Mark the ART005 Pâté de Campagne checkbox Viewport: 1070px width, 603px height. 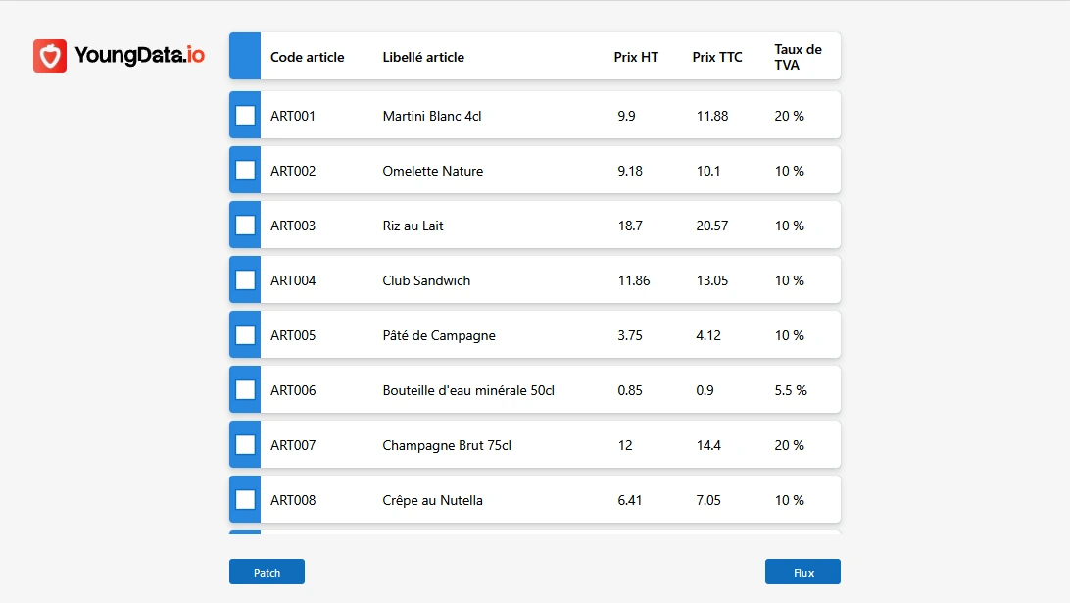245,335
